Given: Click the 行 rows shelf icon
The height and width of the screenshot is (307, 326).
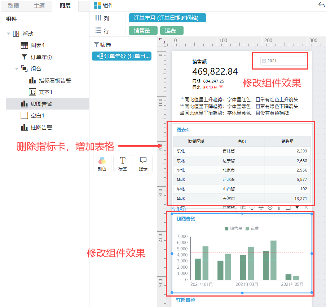Looking at the screenshot, I should click(x=98, y=31).
